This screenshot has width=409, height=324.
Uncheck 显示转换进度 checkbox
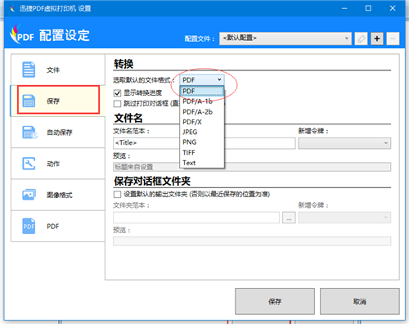pos(117,93)
